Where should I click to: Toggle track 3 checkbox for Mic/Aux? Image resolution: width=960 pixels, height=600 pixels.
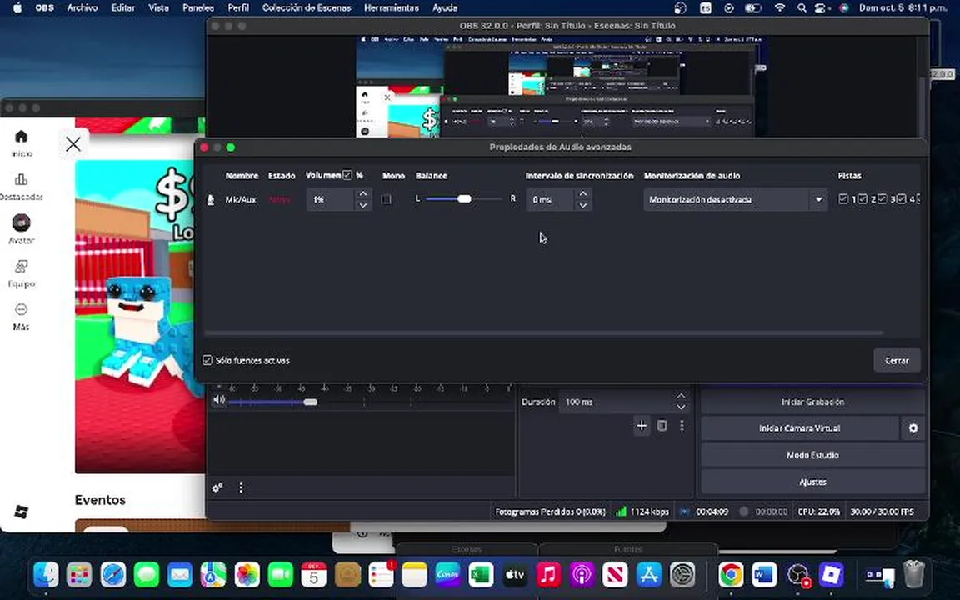click(x=882, y=199)
